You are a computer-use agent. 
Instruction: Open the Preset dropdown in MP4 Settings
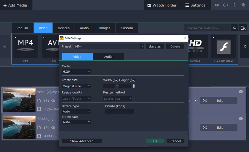click(142, 46)
